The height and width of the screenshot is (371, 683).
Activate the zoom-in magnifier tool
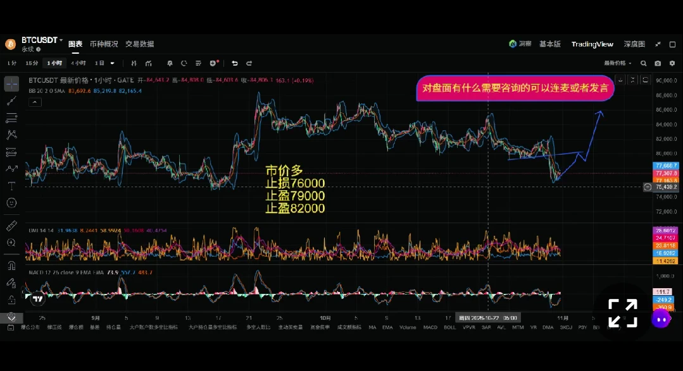(12, 243)
